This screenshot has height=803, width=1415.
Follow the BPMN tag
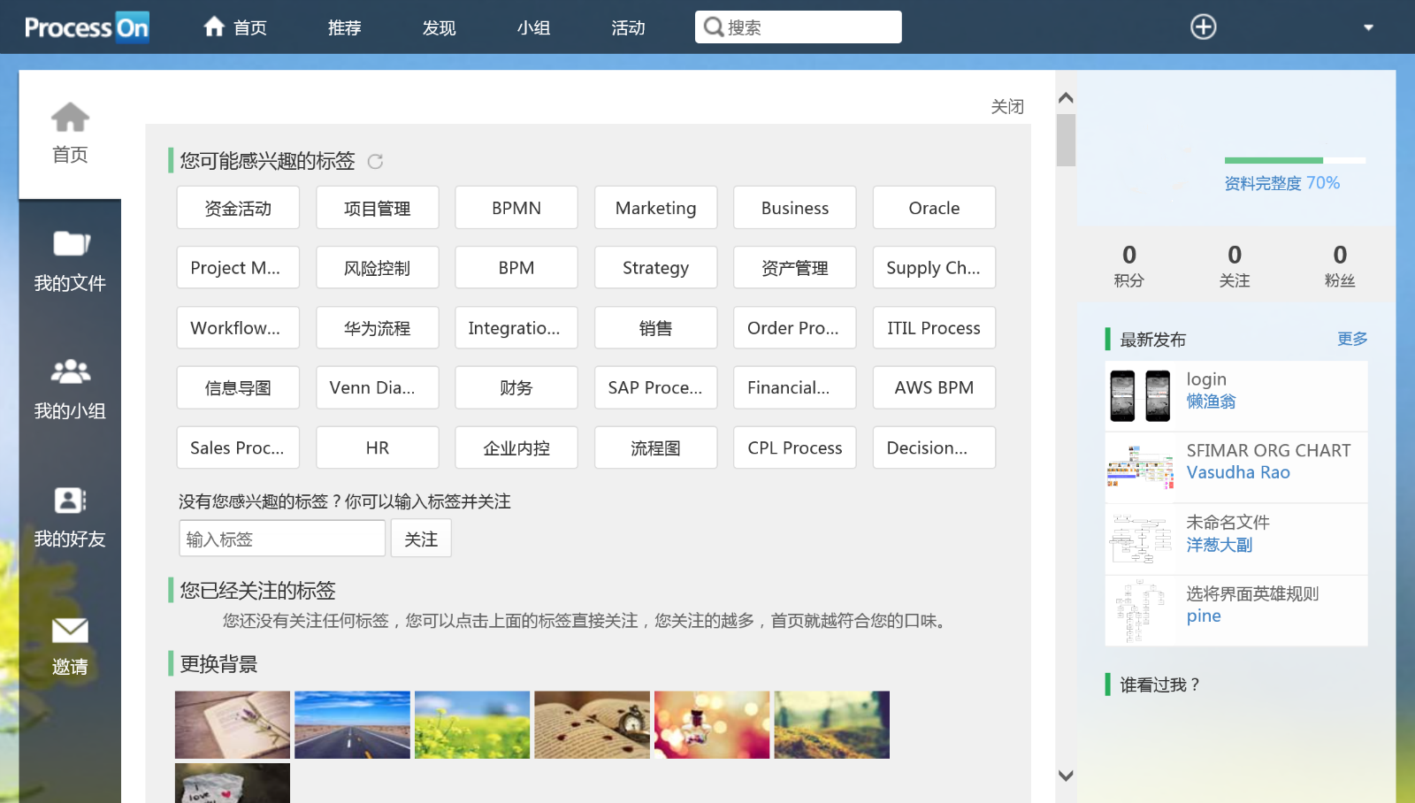(x=516, y=208)
